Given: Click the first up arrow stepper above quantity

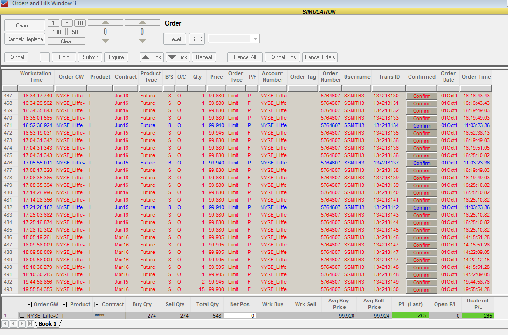Looking at the screenshot, I should pos(106,22).
